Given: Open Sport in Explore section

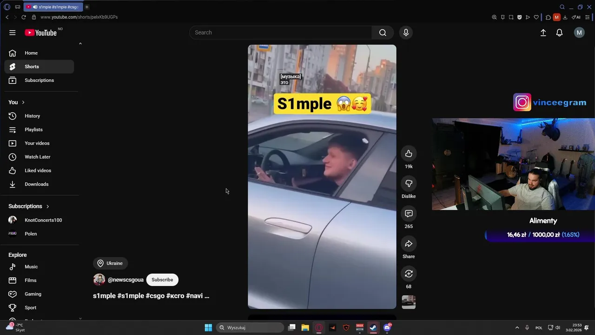Looking at the screenshot, I should click(x=39, y=308).
